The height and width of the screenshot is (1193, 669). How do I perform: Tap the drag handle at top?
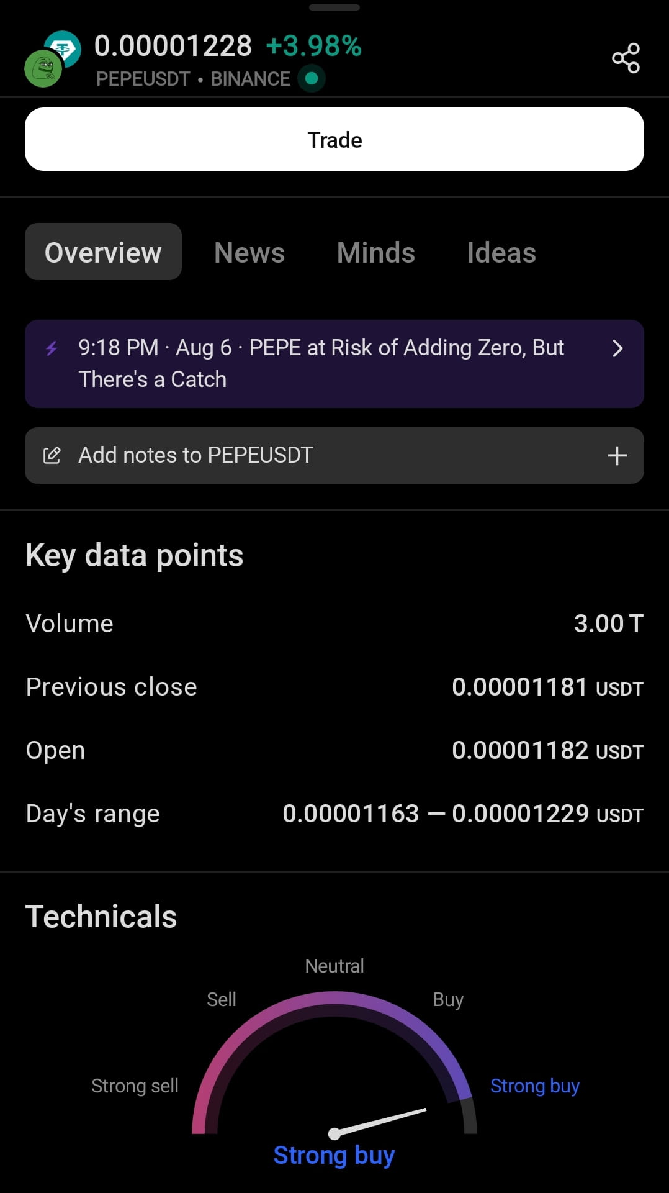pos(334,7)
